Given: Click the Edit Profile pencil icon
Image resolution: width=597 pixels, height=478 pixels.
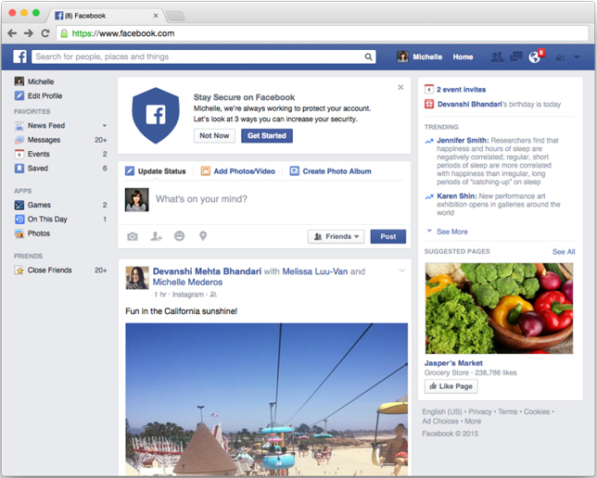Looking at the screenshot, I should (19, 95).
